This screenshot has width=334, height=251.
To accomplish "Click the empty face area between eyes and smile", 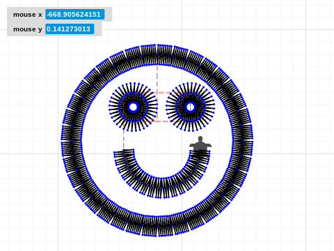I will pos(160,137).
